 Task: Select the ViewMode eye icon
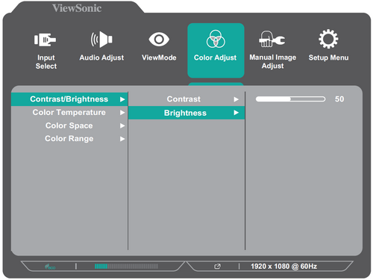click(x=159, y=40)
